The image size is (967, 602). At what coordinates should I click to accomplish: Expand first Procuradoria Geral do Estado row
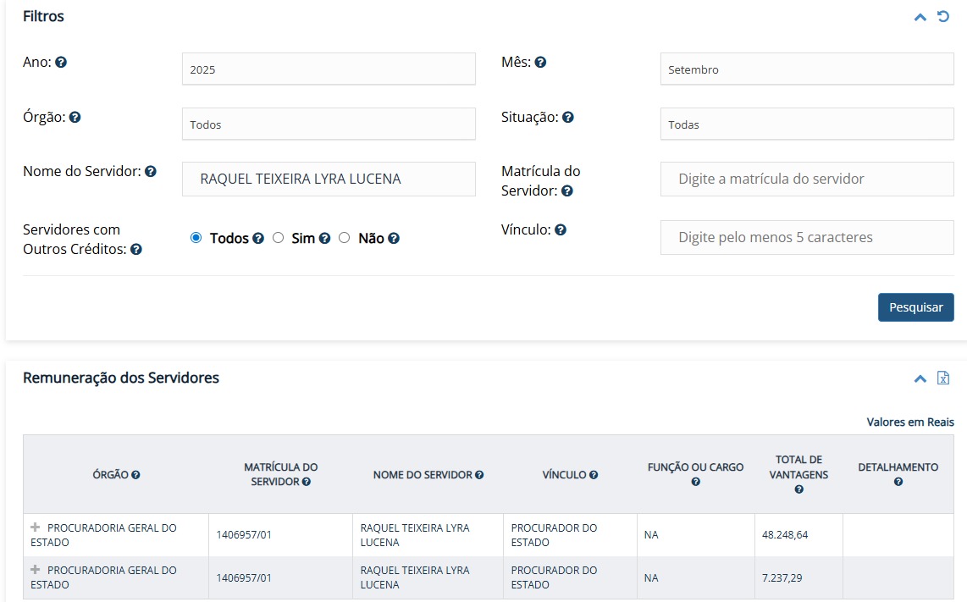coord(36,527)
